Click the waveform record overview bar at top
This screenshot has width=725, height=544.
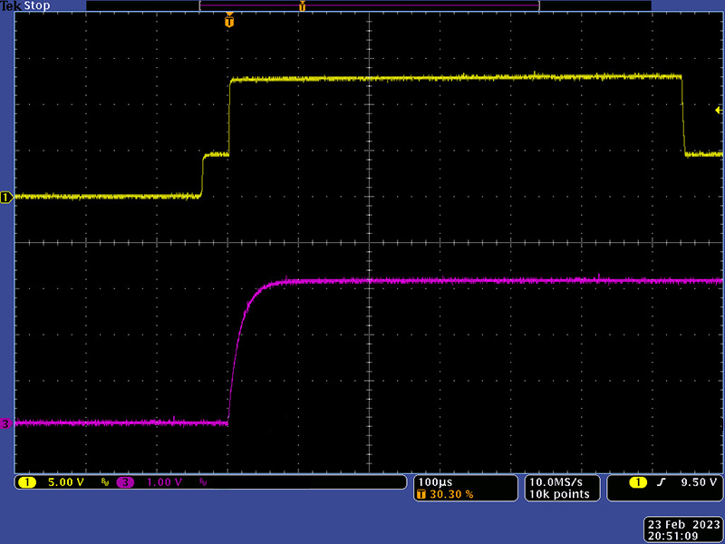(x=369, y=6)
